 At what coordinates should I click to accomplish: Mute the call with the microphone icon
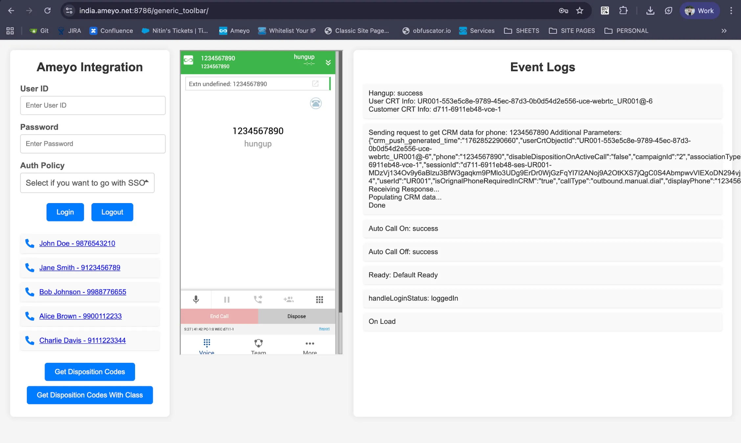point(196,299)
